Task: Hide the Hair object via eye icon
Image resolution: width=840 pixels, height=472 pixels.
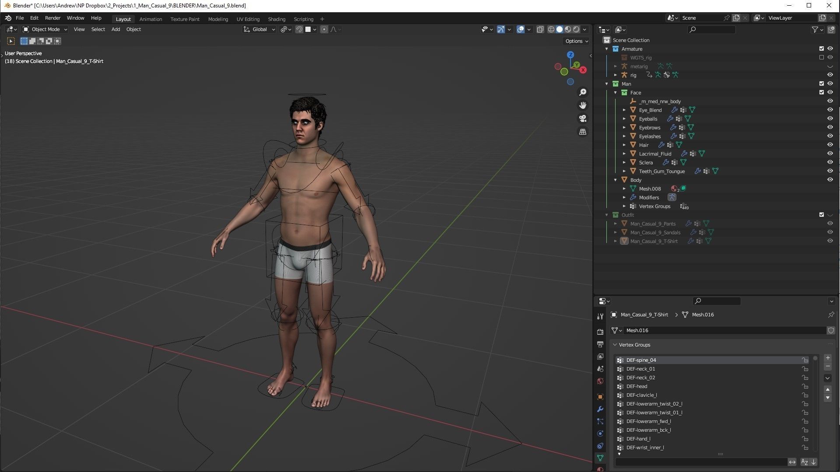Action: click(x=830, y=145)
